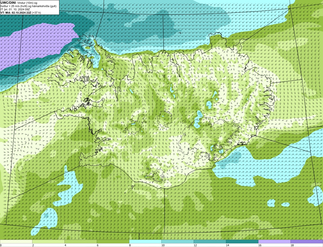Click the 0–2 m/s pale yellow legend swatch
The height and width of the screenshot is (247, 323).
16,241
